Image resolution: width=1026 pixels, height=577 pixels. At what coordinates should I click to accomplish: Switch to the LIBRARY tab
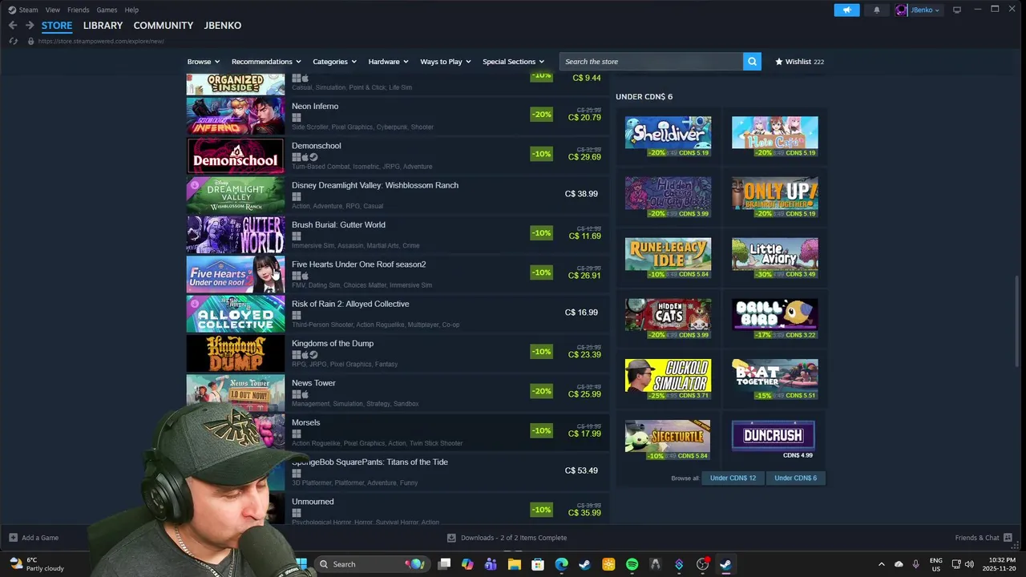103,26
